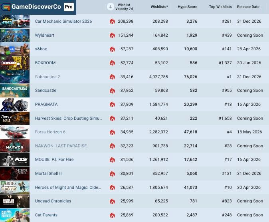Sort by Release Date column header

click(x=248, y=7)
